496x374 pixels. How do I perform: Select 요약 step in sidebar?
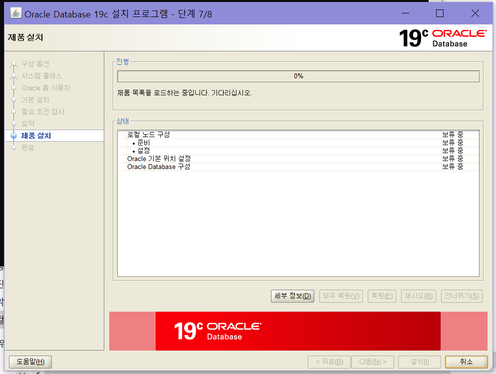pyautogui.click(x=28, y=124)
